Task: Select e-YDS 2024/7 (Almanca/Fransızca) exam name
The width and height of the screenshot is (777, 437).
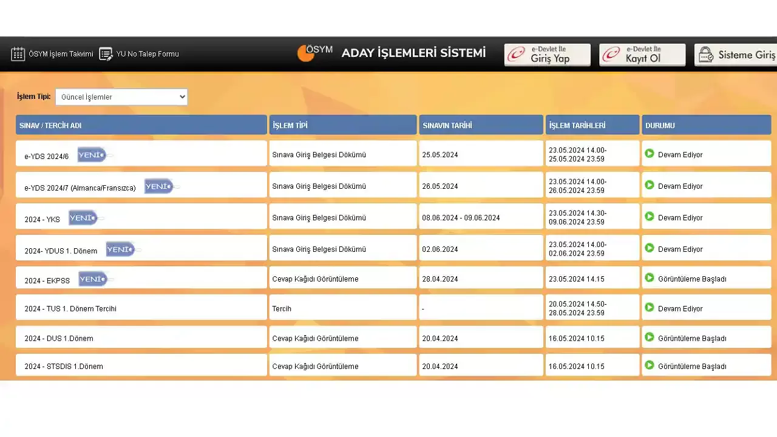Action: (80, 188)
